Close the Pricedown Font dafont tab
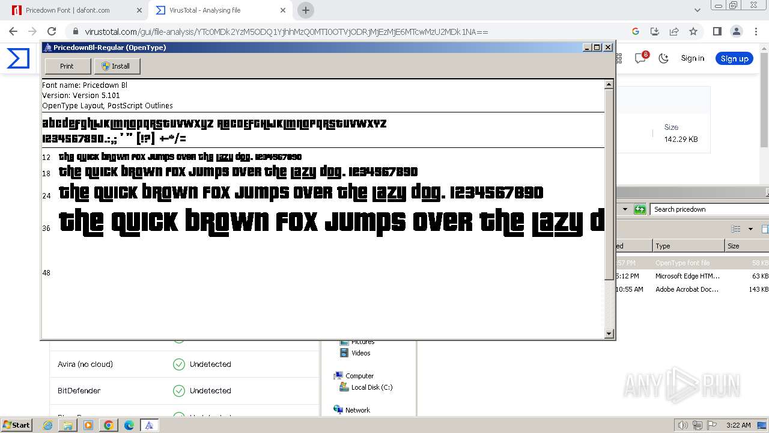Screen dimensions: 769x433 coord(139,10)
